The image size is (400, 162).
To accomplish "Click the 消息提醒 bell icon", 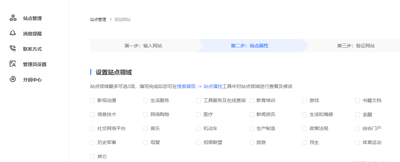I will point(13,33).
